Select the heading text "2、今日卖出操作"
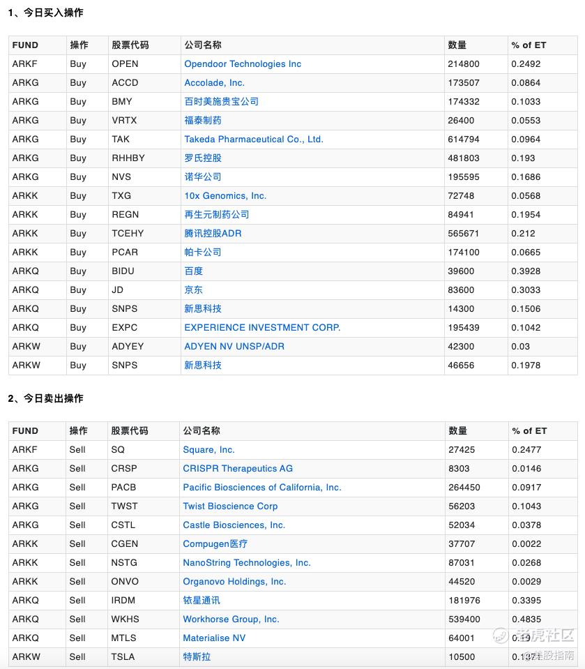The image size is (585, 669). pos(45,398)
